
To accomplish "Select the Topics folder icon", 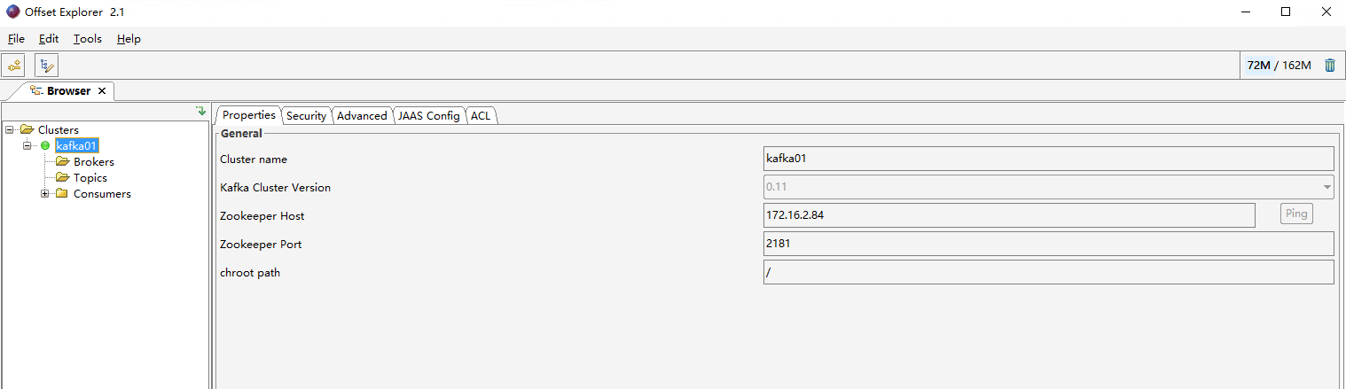I will pos(62,177).
